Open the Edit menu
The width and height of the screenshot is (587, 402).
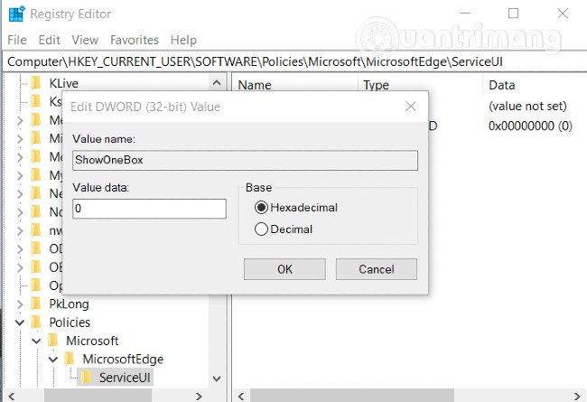coord(49,40)
